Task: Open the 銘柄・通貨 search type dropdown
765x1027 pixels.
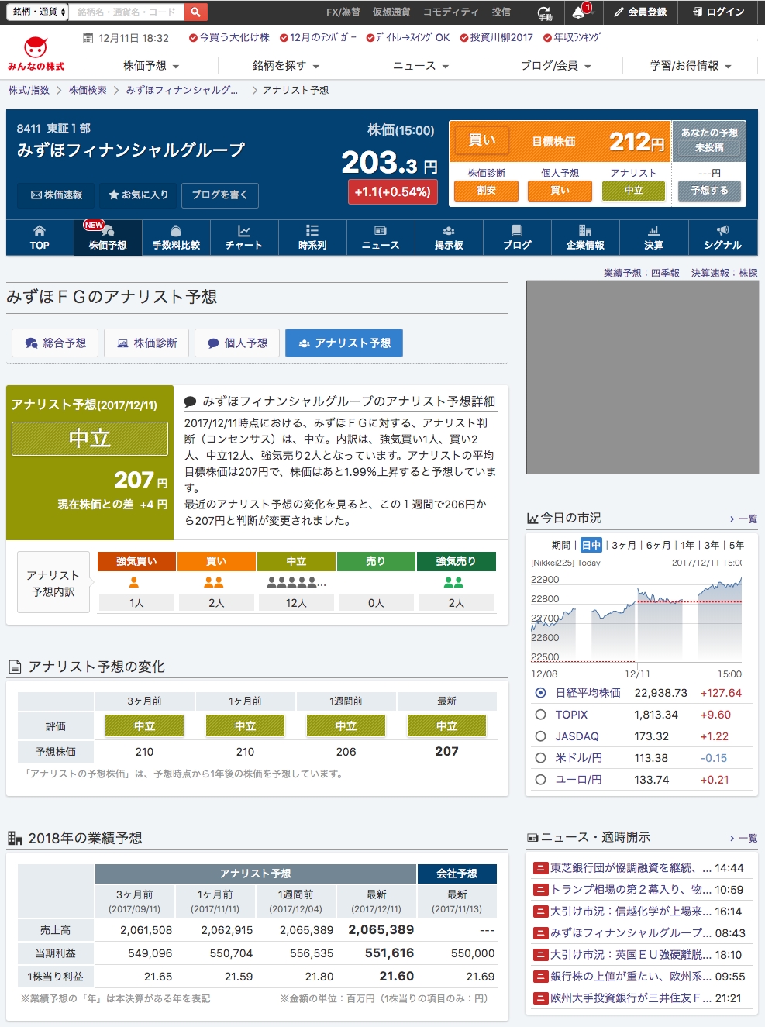Action: (39, 12)
